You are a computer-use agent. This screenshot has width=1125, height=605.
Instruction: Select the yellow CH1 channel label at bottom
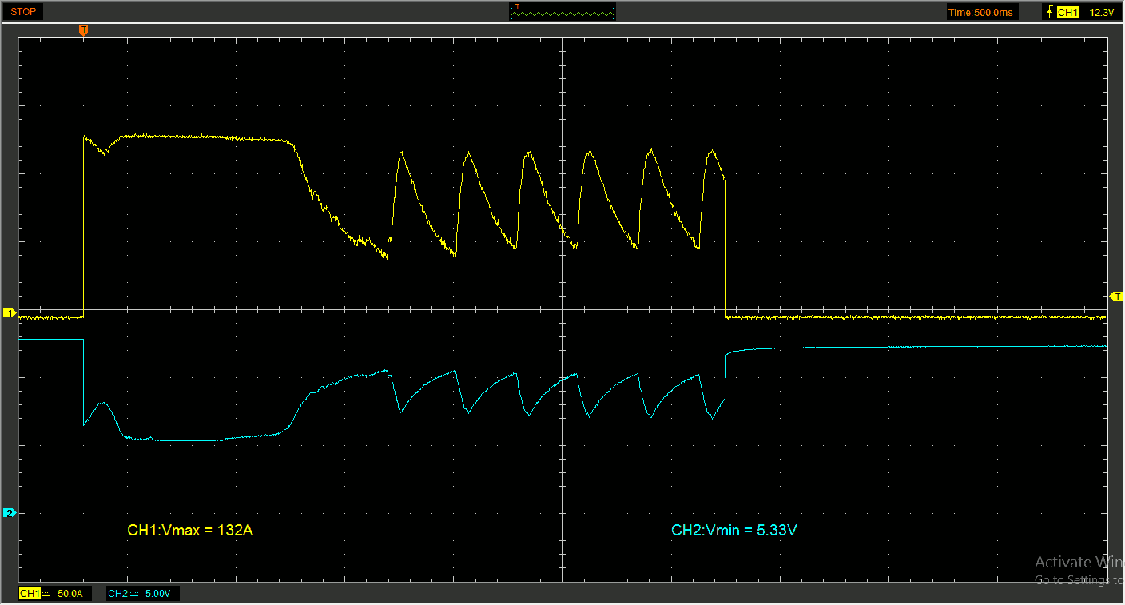click(30, 594)
